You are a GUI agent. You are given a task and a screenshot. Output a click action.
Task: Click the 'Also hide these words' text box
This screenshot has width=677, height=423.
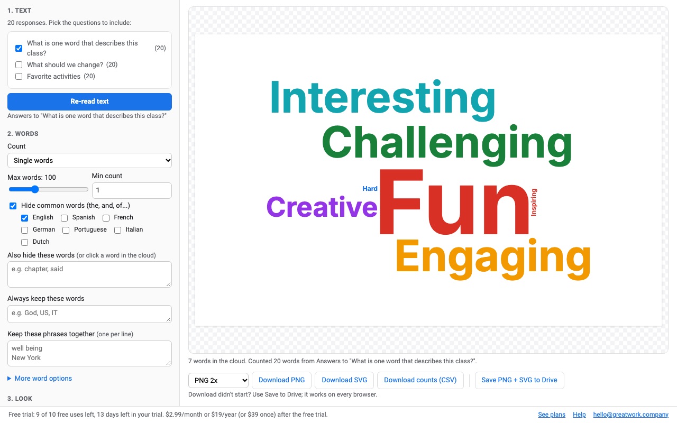(x=89, y=274)
